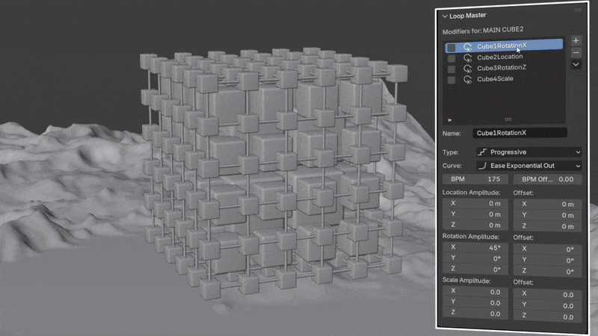Screen dimensions: 598x336
Task: Click the BPM 175 value field
Action: pos(475,179)
